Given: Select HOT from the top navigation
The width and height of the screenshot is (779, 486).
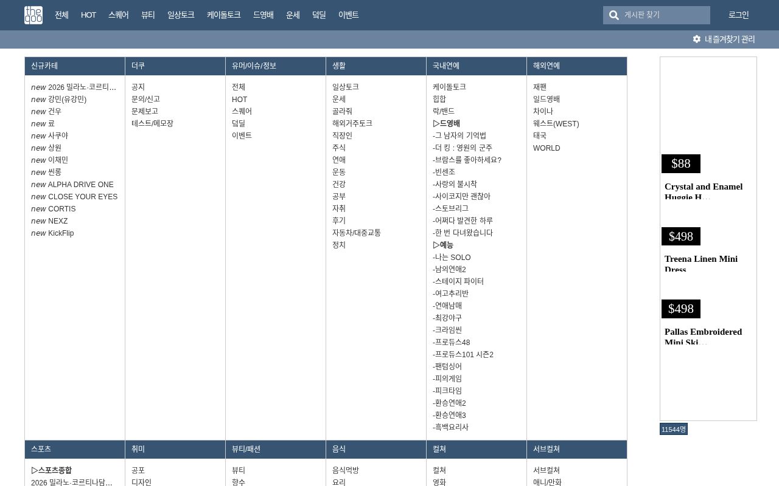Looking at the screenshot, I should click(x=88, y=15).
